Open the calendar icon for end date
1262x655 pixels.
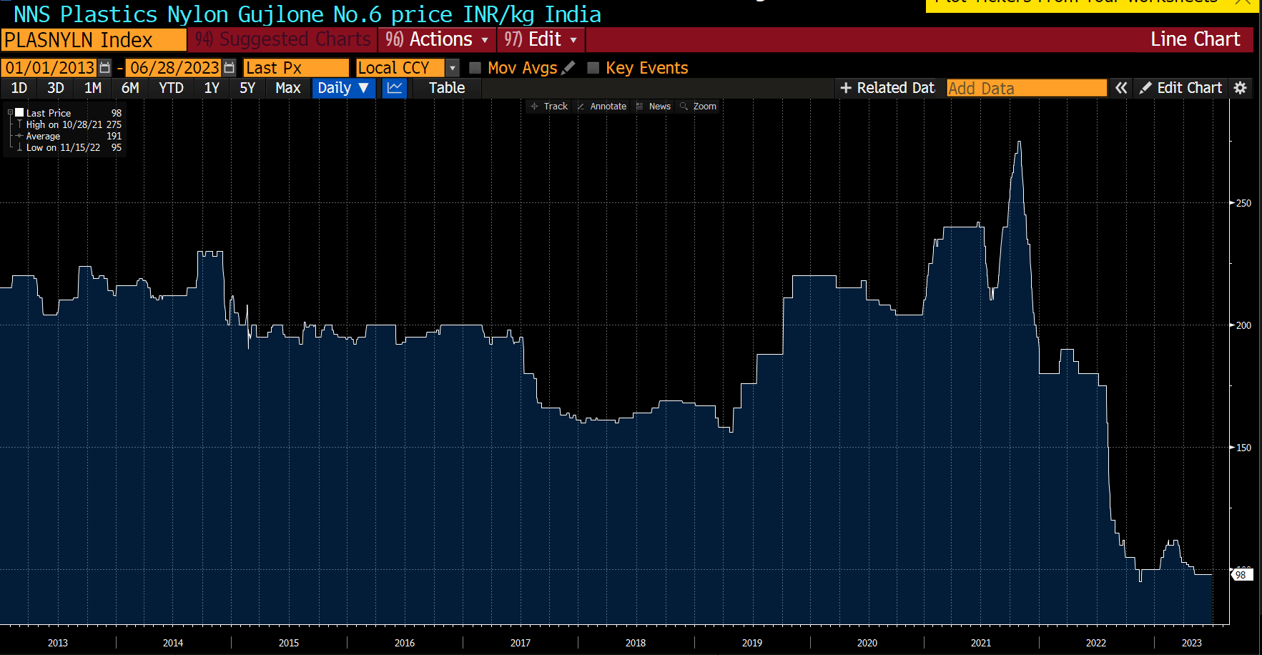pyautogui.click(x=229, y=67)
